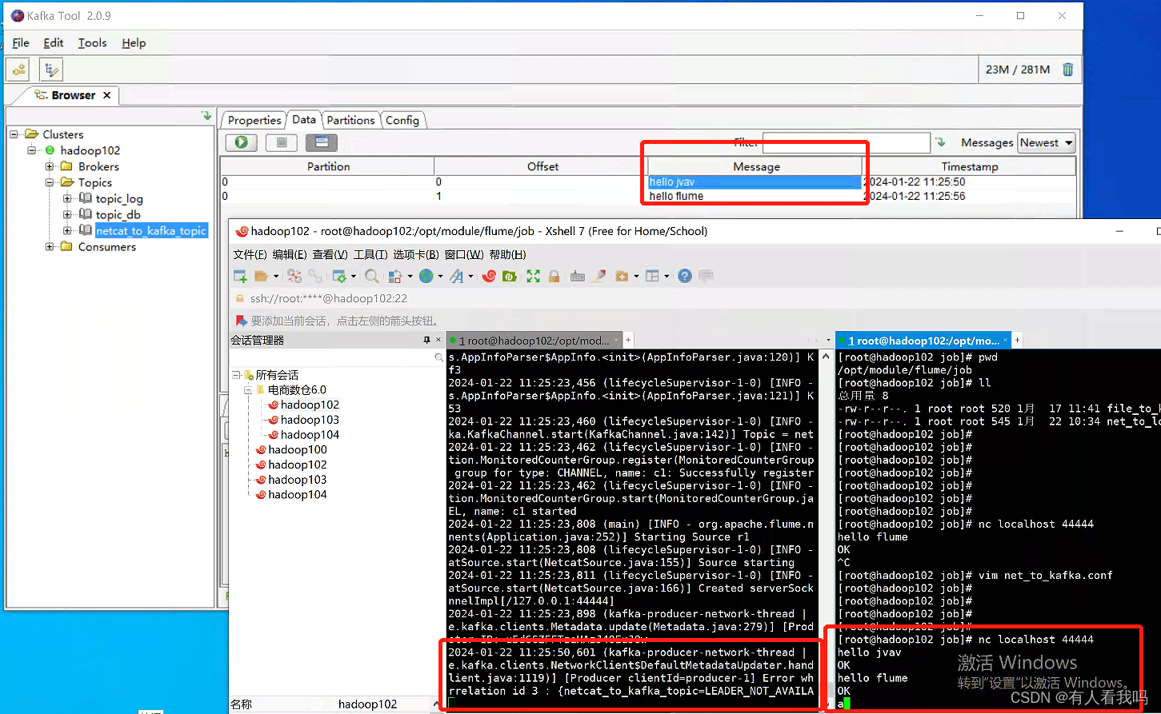The height and width of the screenshot is (714, 1161).
Task: Click Add Cluster icon in Kafka Tool toolbar
Action: [18, 70]
